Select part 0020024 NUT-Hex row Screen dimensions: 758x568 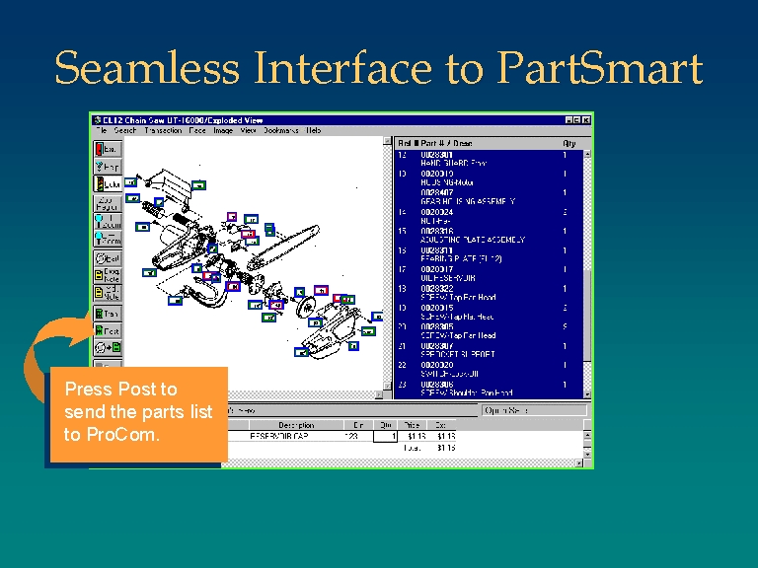coord(490,216)
